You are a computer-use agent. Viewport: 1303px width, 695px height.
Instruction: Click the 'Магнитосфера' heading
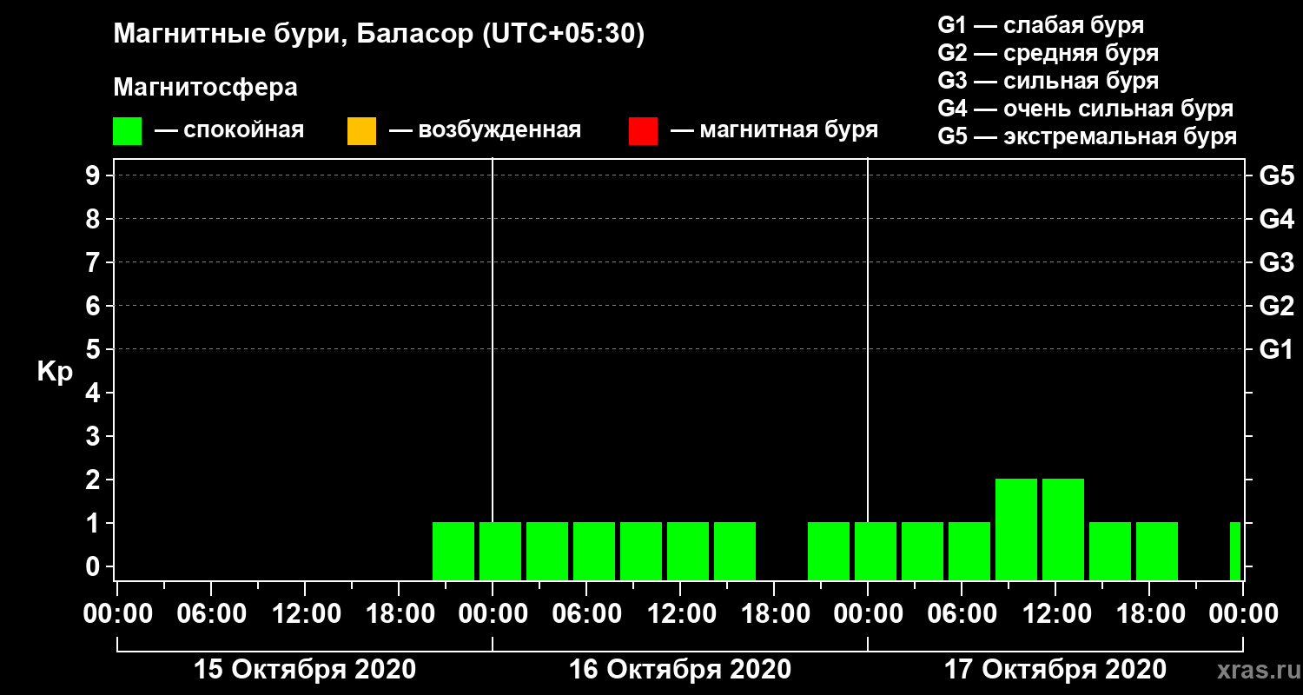[x=206, y=88]
